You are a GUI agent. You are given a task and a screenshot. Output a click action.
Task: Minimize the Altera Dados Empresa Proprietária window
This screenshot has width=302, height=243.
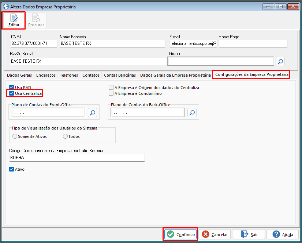pyautogui.click(x=268, y=7)
